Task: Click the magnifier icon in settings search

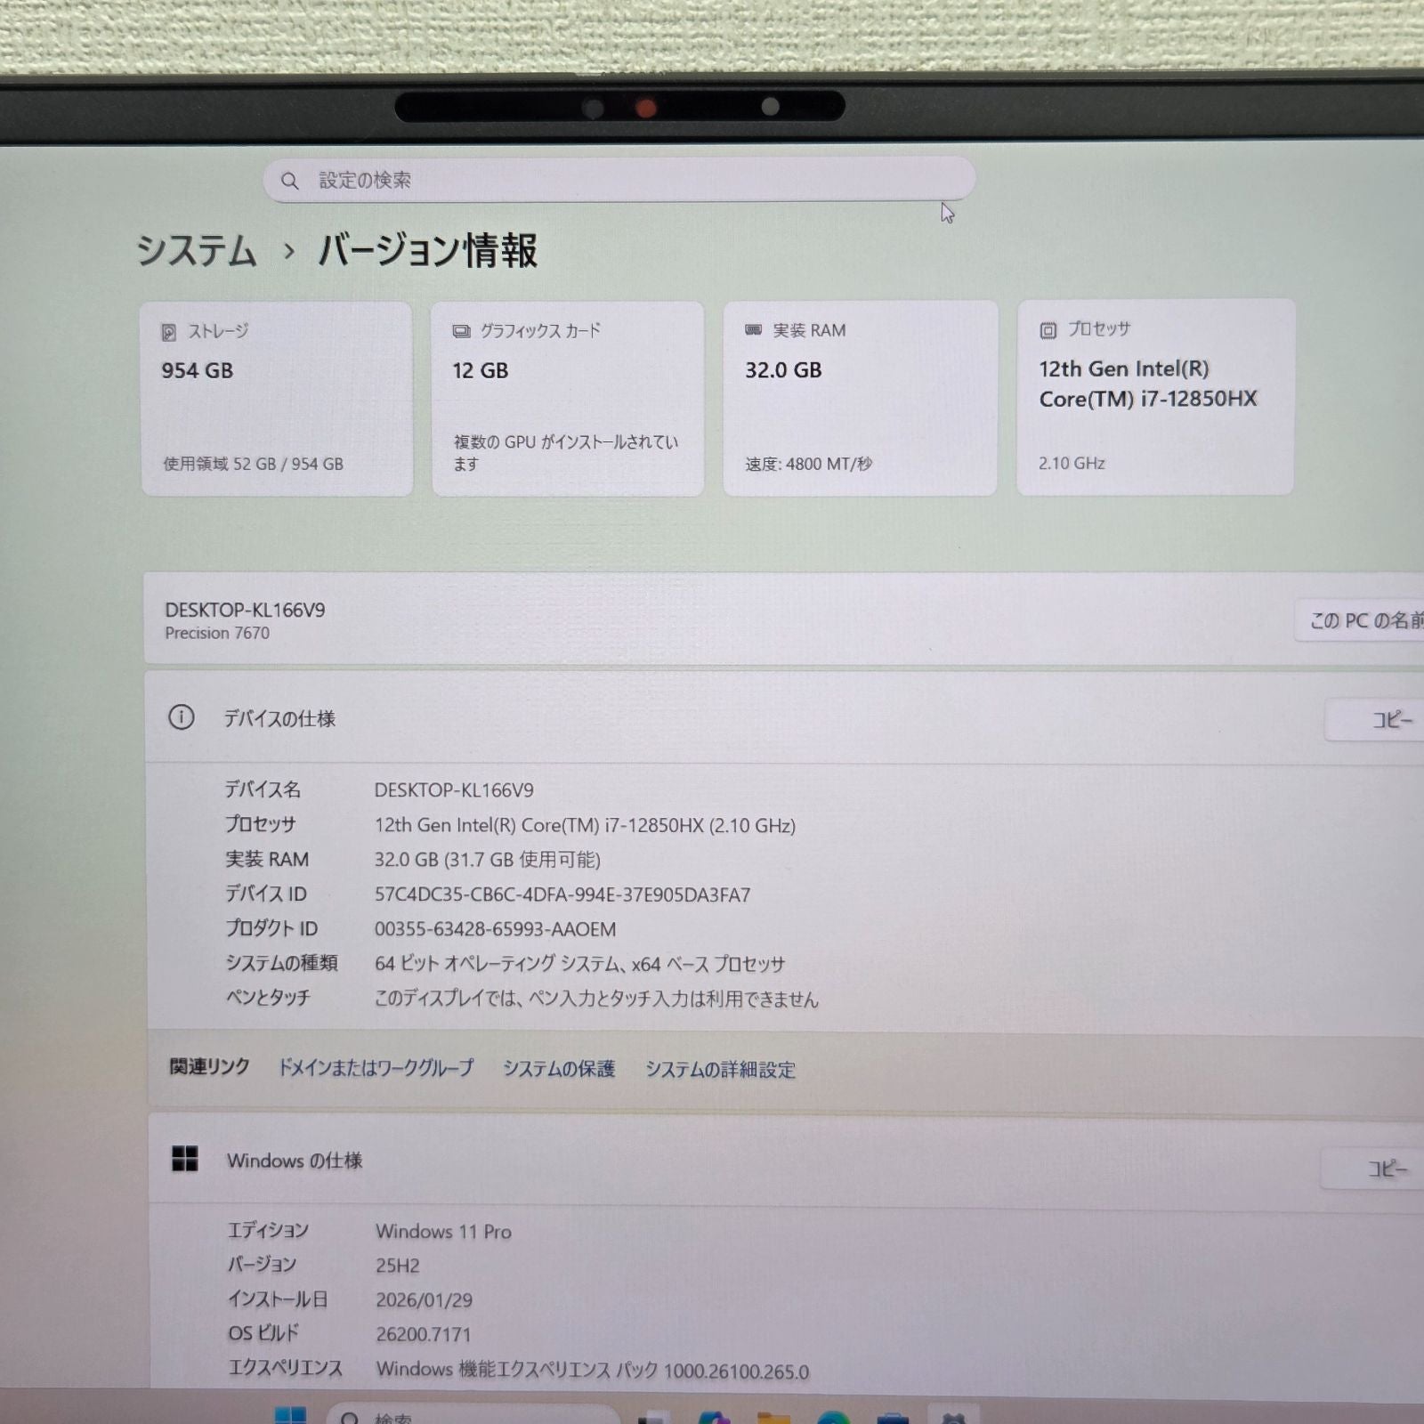Action: point(289,181)
